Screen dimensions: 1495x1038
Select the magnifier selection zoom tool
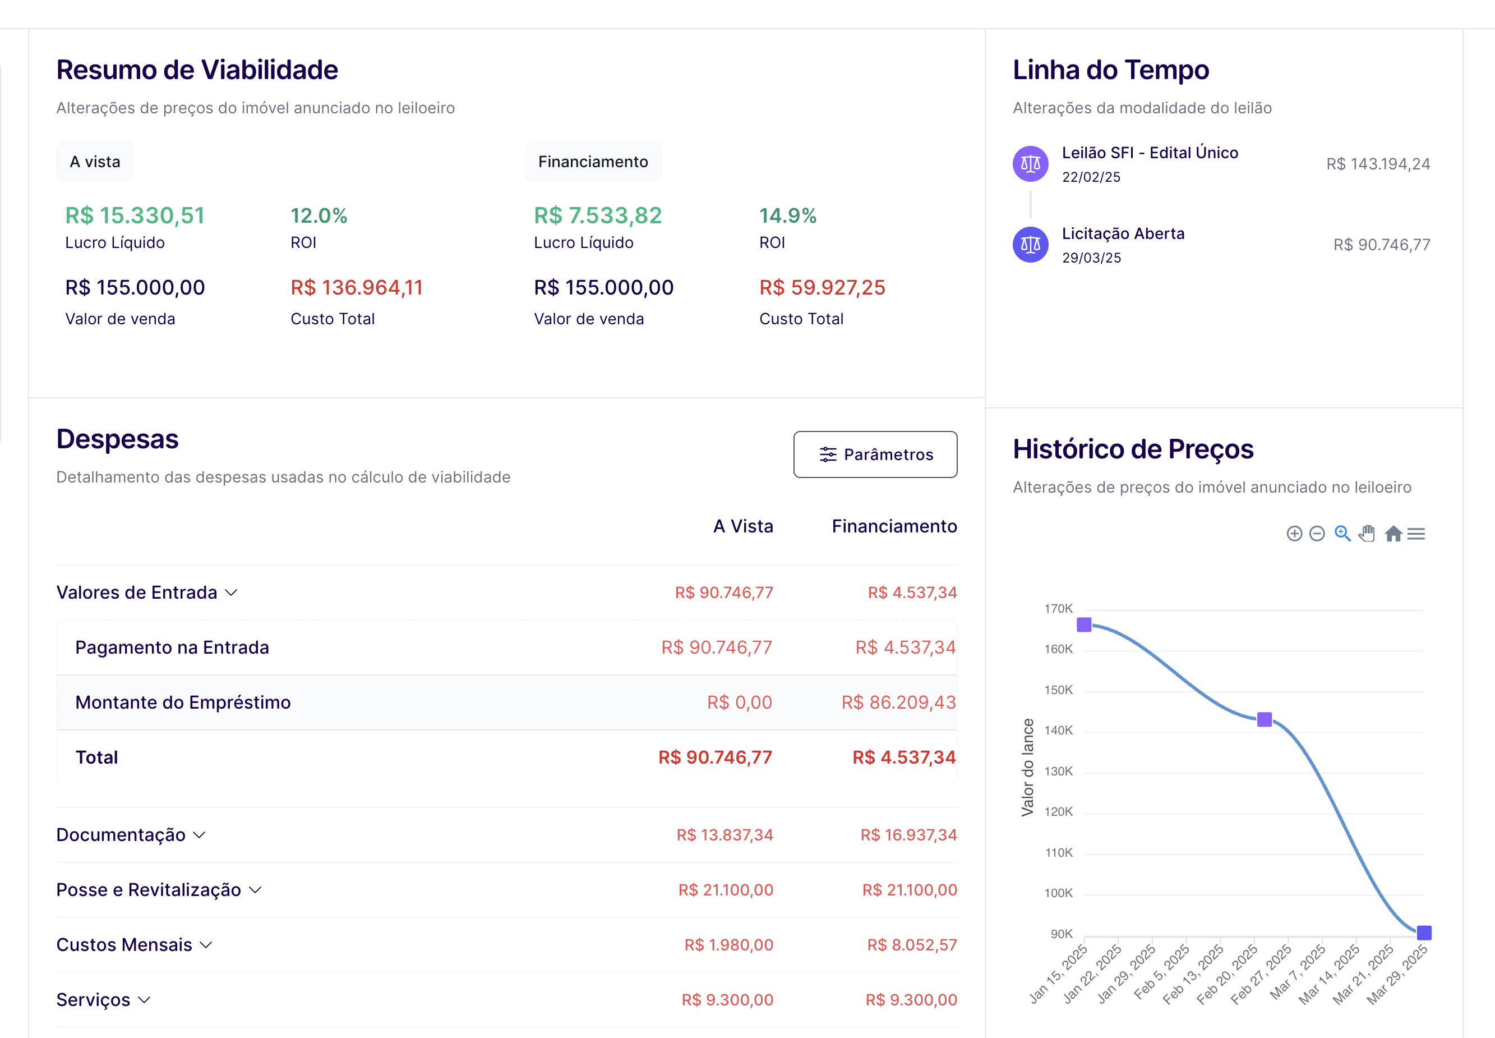tap(1342, 534)
